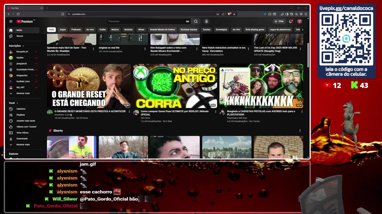Click the Brave Shields lion icon
This screenshot has height=214, width=382.
(x=229, y=14)
